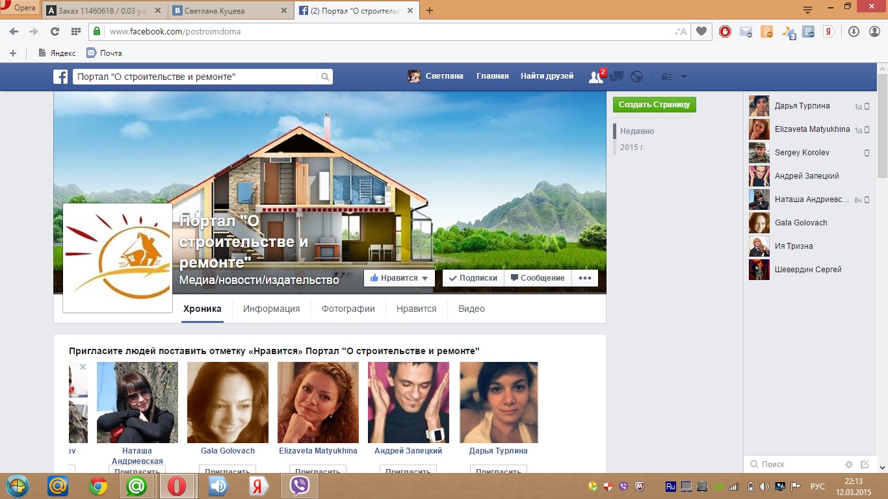
Task: Open chat with Шевердин Сергей
Action: (809, 270)
